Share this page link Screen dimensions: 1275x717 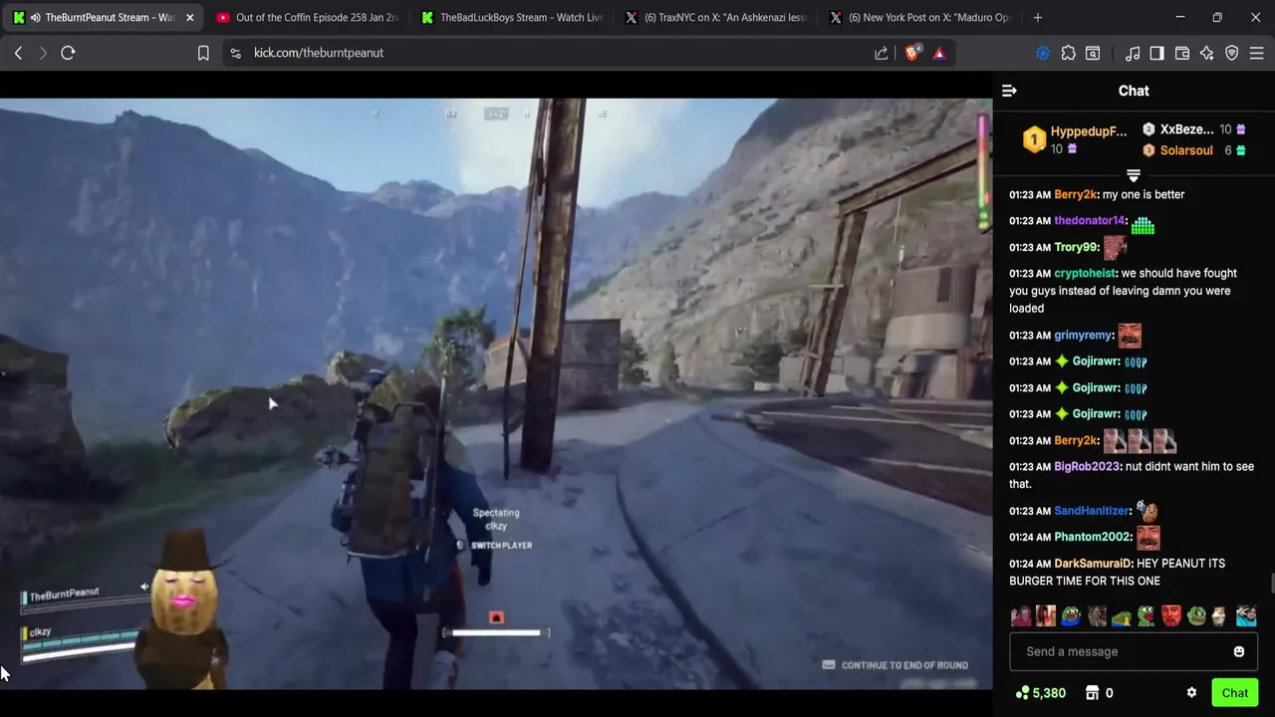tap(882, 53)
